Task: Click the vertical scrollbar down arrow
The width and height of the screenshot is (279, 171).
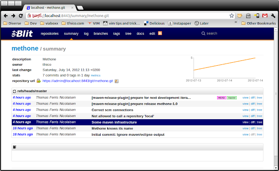Action: pos(276,168)
